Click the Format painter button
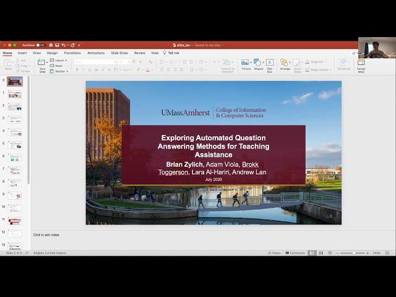This screenshot has width=396, height=297. pos(23,71)
